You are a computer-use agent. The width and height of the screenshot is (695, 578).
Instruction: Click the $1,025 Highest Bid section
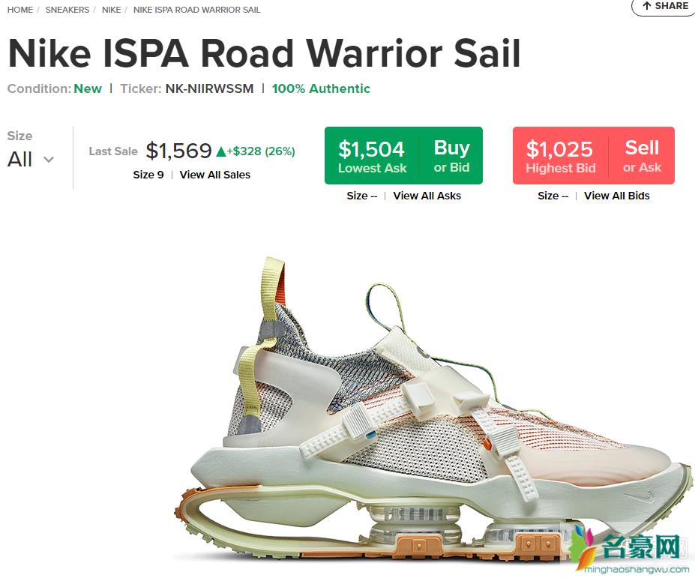pos(560,156)
